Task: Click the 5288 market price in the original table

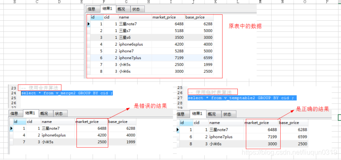Action: 168,51
